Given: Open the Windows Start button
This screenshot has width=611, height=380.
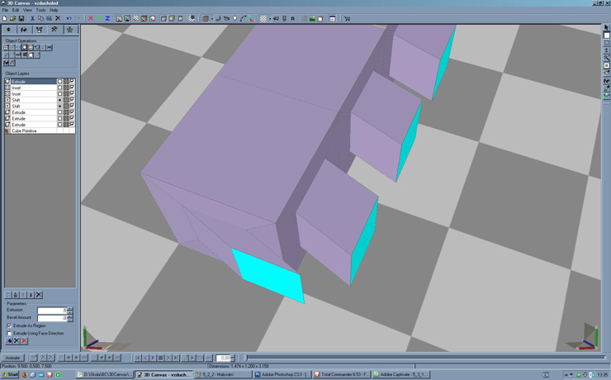Looking at the screenshot, I should coord(10,374).
